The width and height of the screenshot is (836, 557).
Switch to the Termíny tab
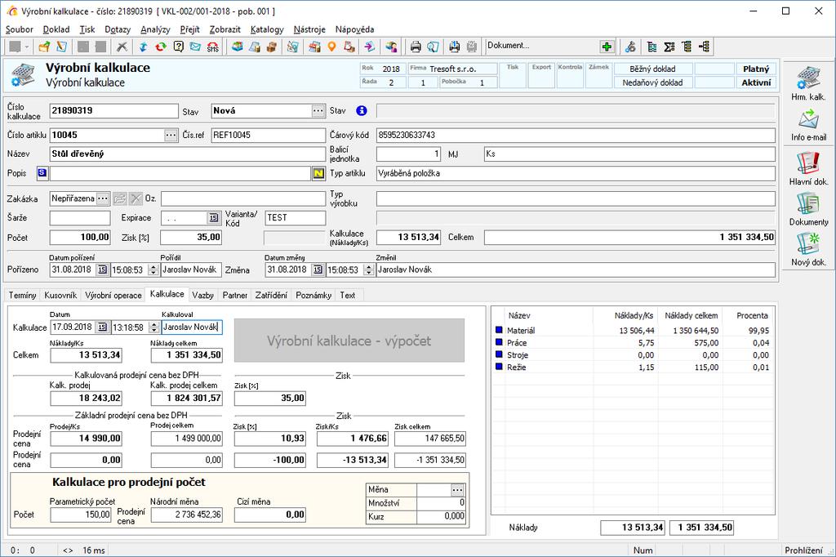[x=22, y=295]
